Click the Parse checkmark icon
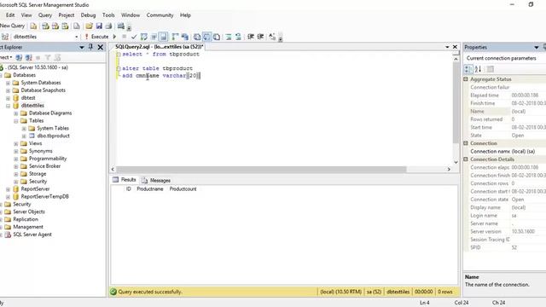Viewport: 546px width, 307px height. [134, 37]
